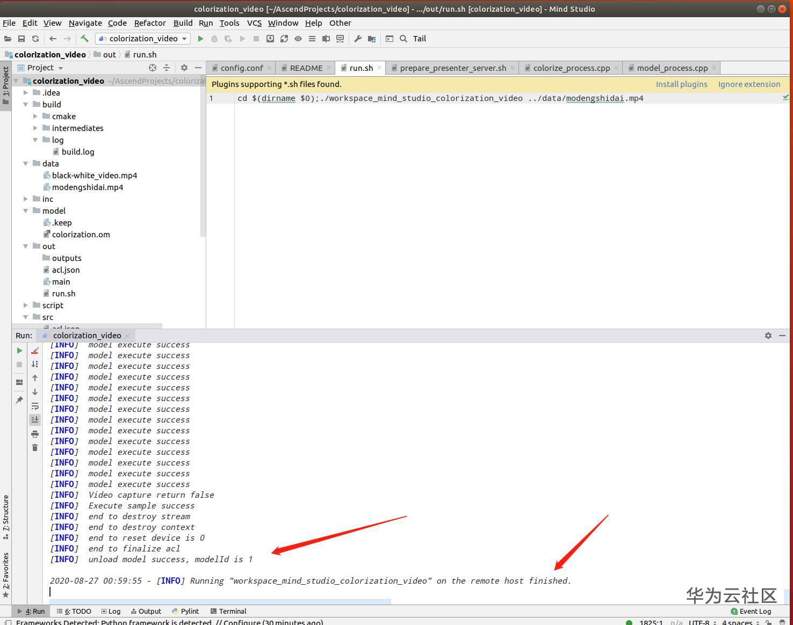The image size is (793, 625).
Task: Collapse the data folder
Action: [25, 164]
